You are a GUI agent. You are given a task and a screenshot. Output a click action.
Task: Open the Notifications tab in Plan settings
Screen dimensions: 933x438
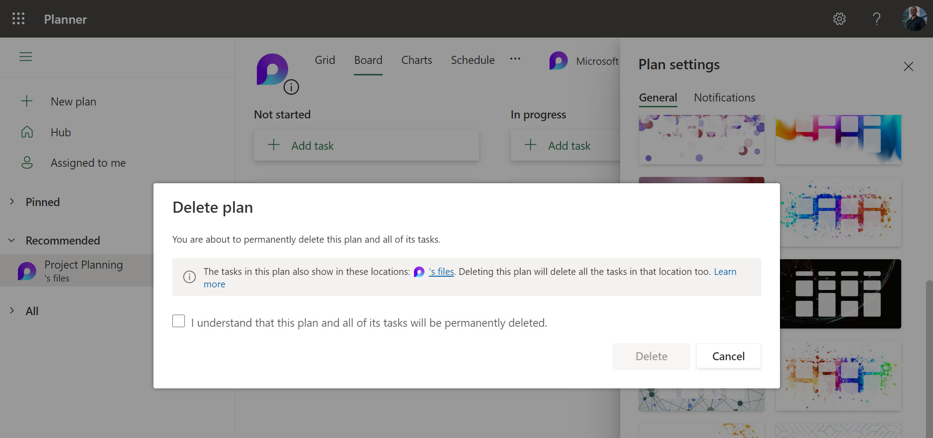click(x=724, y=97)
